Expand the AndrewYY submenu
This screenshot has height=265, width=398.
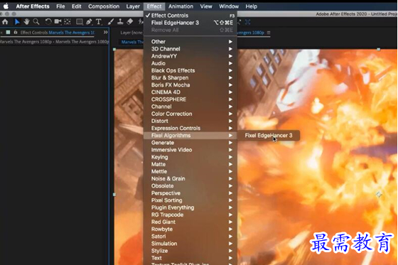190,56
